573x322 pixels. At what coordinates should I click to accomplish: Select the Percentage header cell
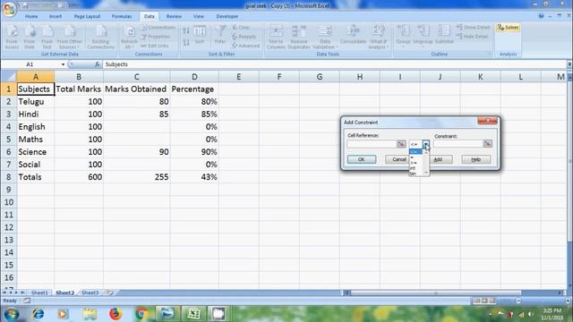tap(194, 89)
